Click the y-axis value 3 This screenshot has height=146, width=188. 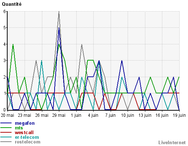coord(5,61)
